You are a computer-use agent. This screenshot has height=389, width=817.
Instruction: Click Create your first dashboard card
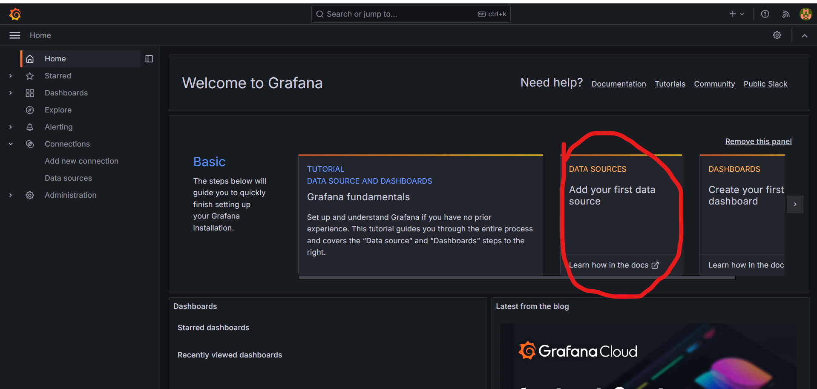[x=742, y=215]
